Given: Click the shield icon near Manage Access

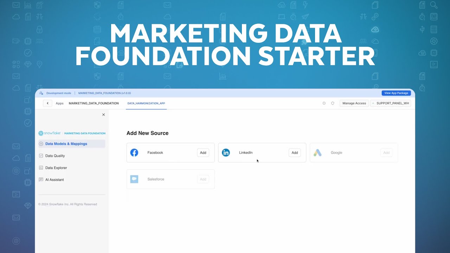Looking at the screenshot, I should coord(333,103).
